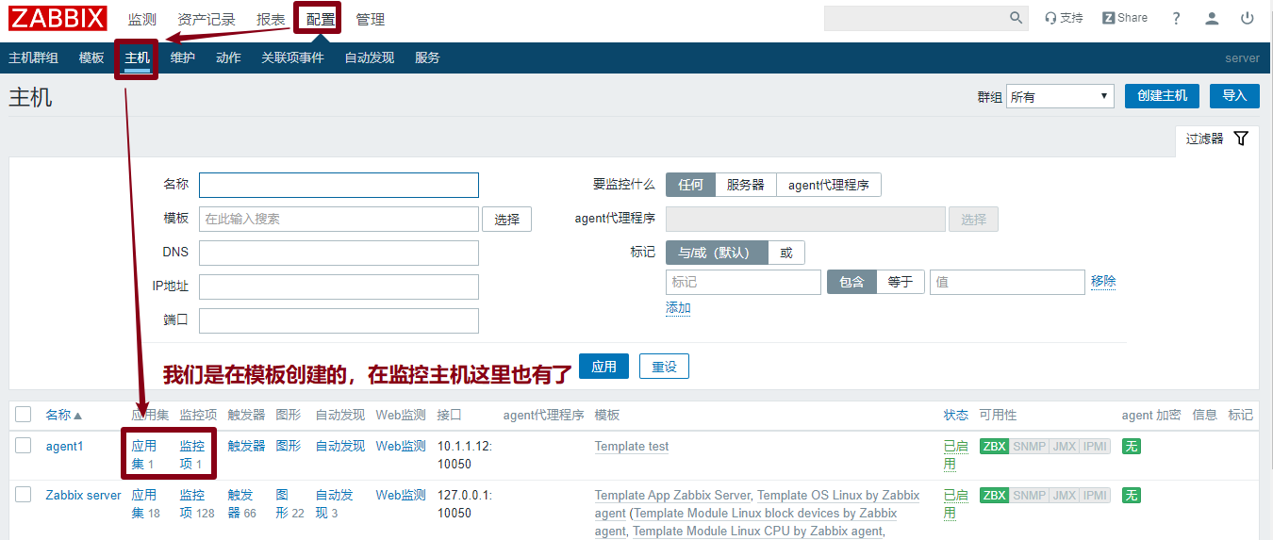Viewport: 1273px width, 540px height.
Task: Select 与/或 (默认) tag mode
Action: click(717, 253)
